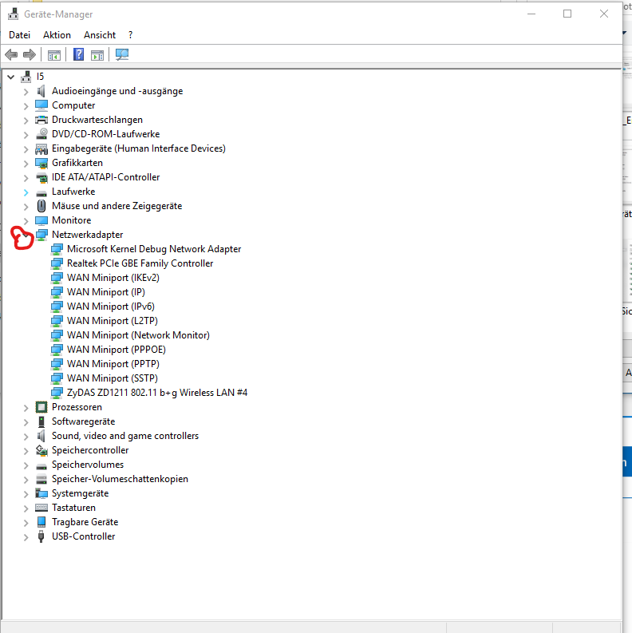Viewport: 632px width, 633px height.
Task: Collapse the I5 root node
Action: (x=11, y=77)
